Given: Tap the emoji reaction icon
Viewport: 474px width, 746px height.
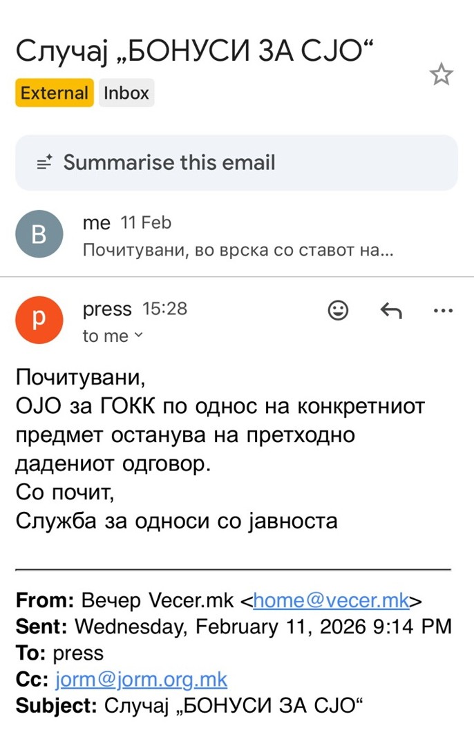Looking at the screenshot, I should (x=338, y=311).
